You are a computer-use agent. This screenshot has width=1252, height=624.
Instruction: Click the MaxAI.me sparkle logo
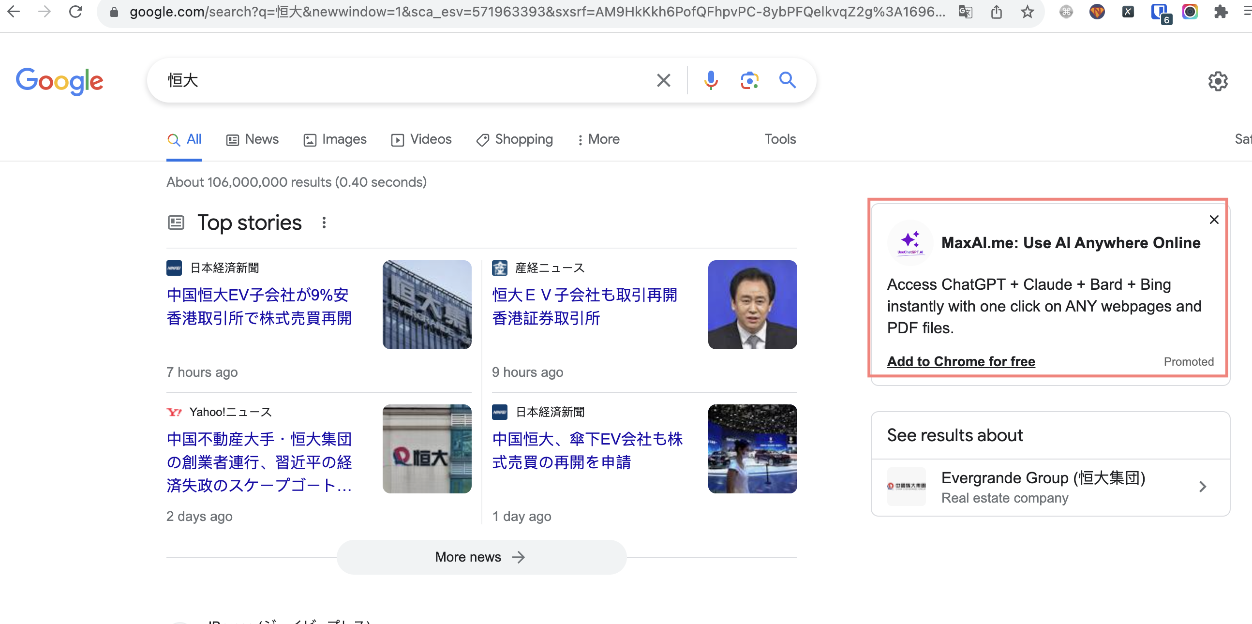tap(910, 242)
